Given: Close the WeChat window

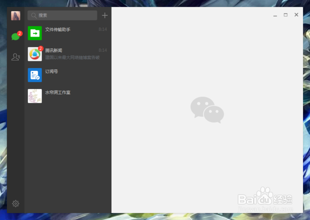Looking at the screenshot, I should (296, 15).
